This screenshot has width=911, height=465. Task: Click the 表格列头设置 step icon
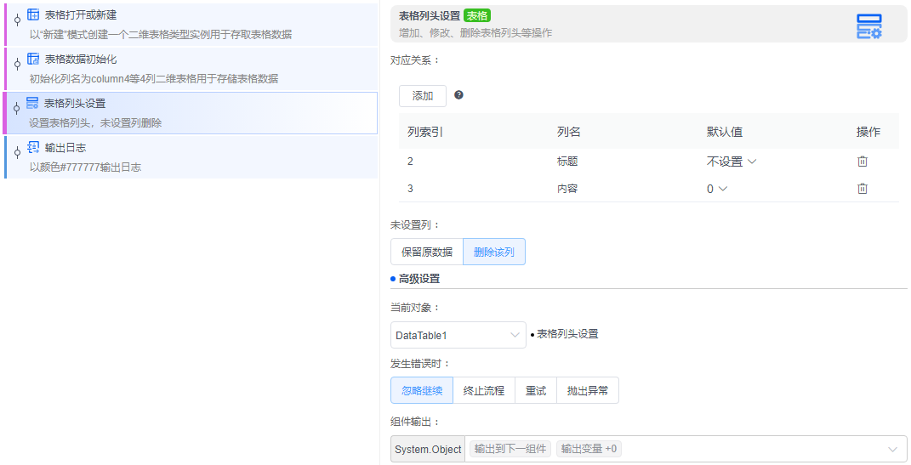click(32, 104)
